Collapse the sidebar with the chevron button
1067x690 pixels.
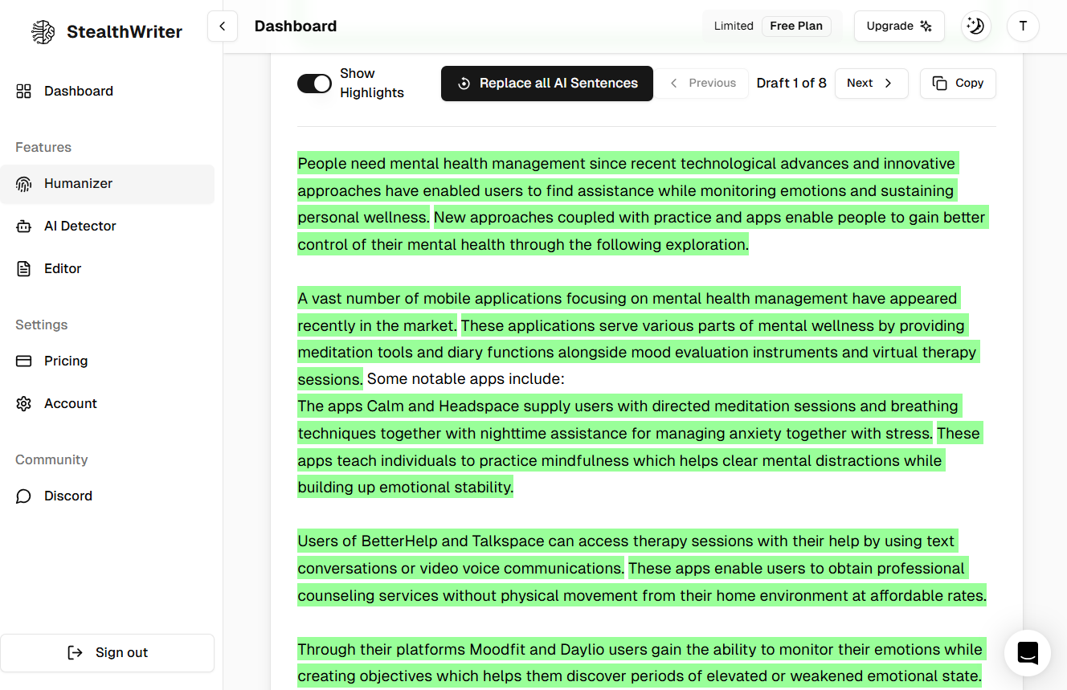point(223,27)
